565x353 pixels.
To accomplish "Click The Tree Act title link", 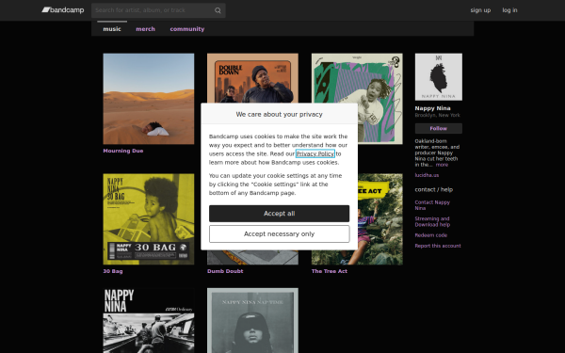I will tap(330, 271).
